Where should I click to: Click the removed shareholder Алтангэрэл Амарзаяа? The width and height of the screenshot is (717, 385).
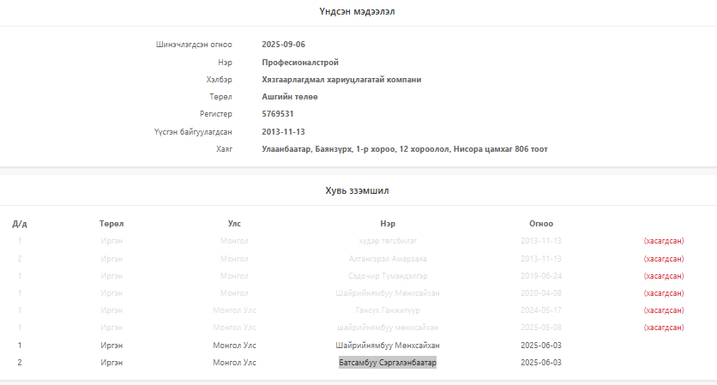point(388,258)
